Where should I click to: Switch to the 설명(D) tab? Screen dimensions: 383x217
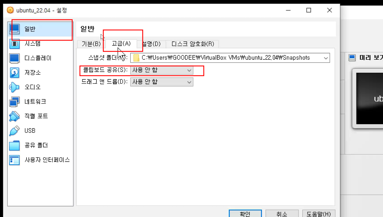[152, 44]
